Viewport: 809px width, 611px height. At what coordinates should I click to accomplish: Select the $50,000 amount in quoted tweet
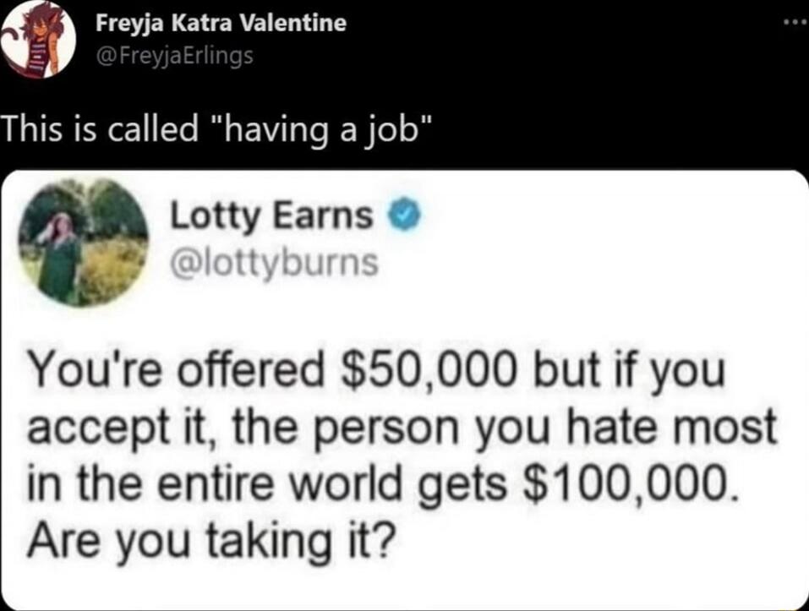pyautogui.click(x=426, y=370)
